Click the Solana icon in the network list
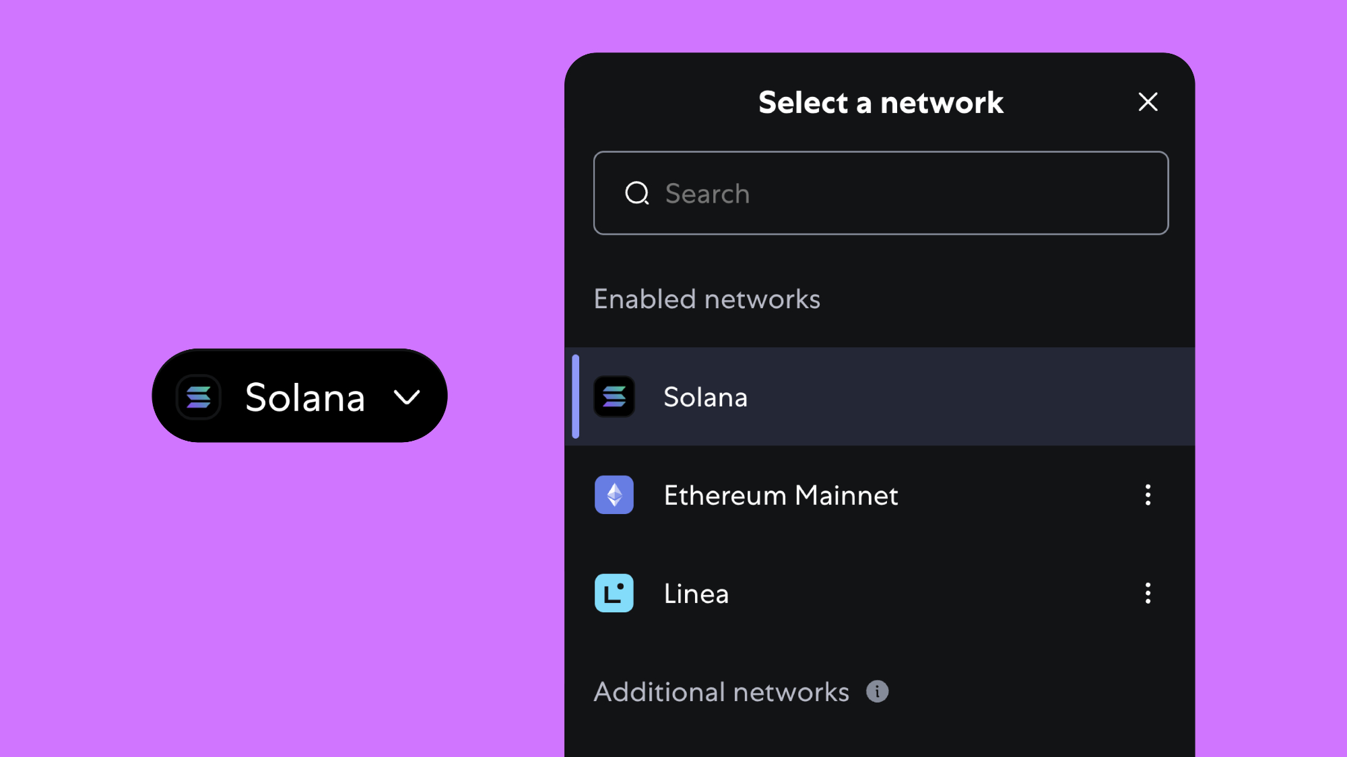1347x757 pixels. click(614, 397)
